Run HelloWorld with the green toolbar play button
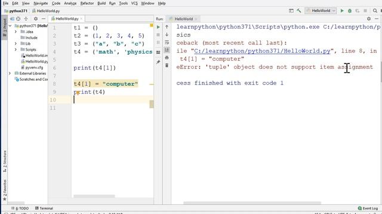Viewport: 382px width, 214px height. tap(342, 11)
